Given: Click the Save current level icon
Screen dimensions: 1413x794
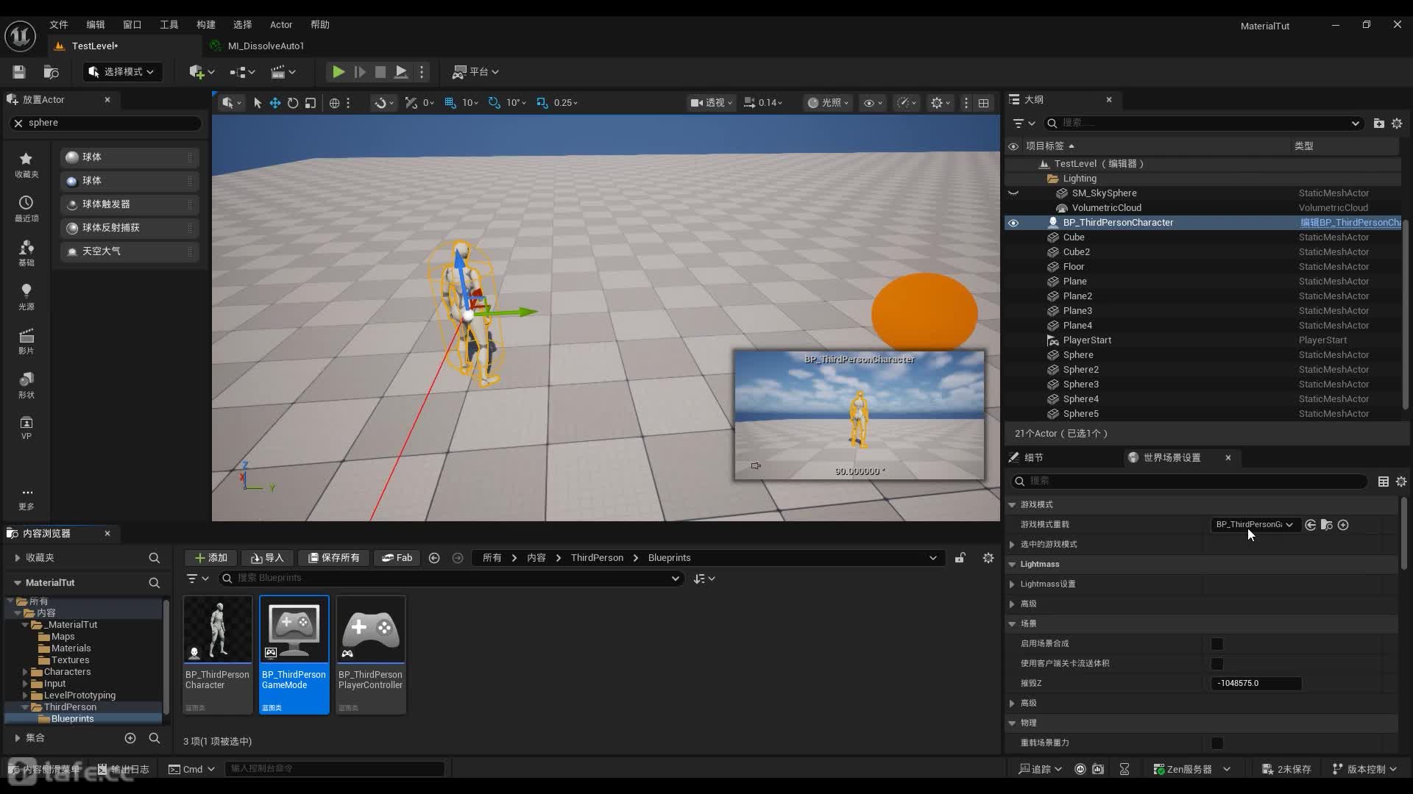Looking at the screenshot, I should (19, 72).
